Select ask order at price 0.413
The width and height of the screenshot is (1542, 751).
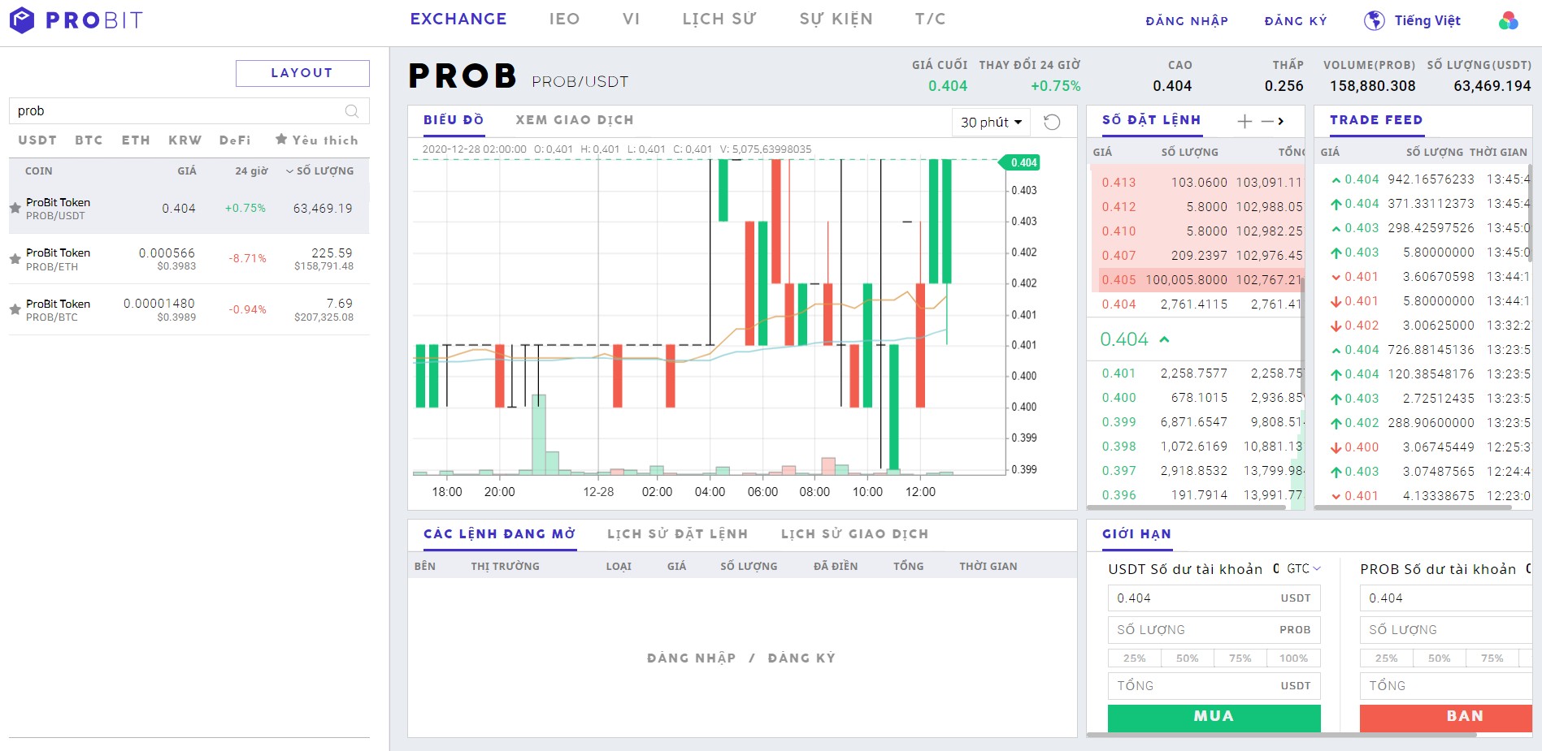point(1197,183)
